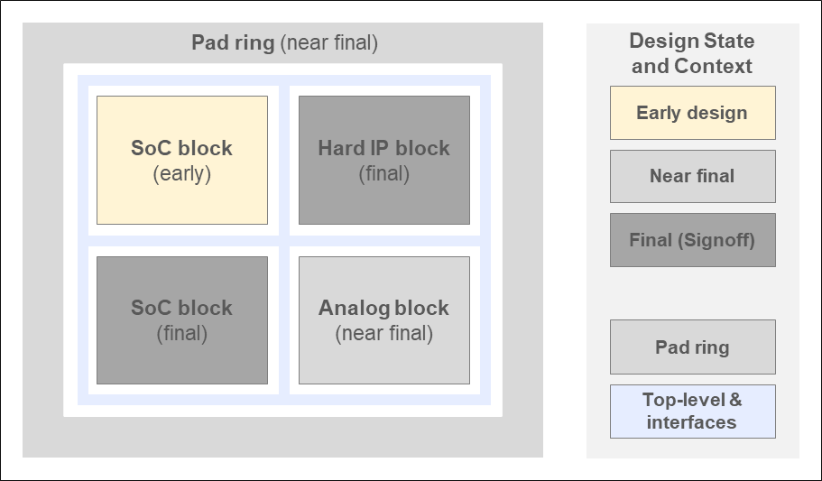Select the Analog block (near final) box
The image size is (822, 481).
384,320
